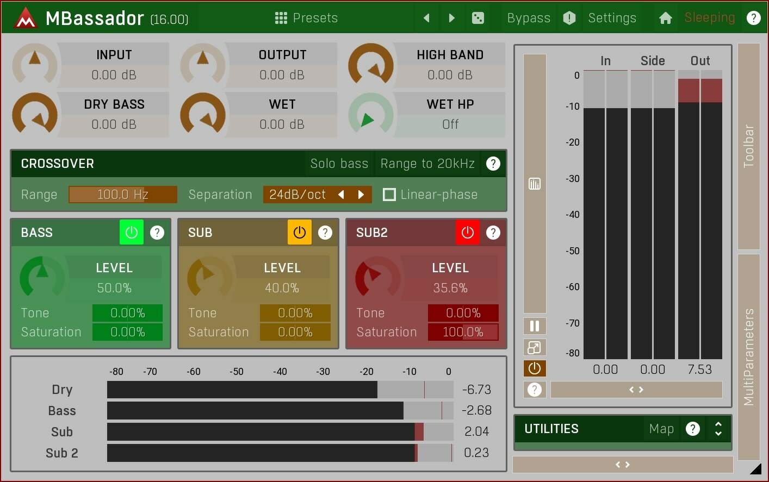The image size is (769, 482).
Task: Activate Solo bass in the Crossover panel
Action: click(339, 163)
